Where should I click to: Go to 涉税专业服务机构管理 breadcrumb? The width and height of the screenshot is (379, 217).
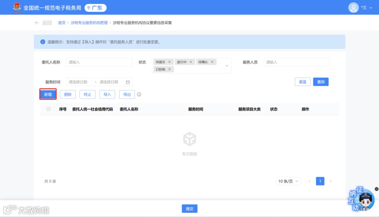[x=90, y=22]
